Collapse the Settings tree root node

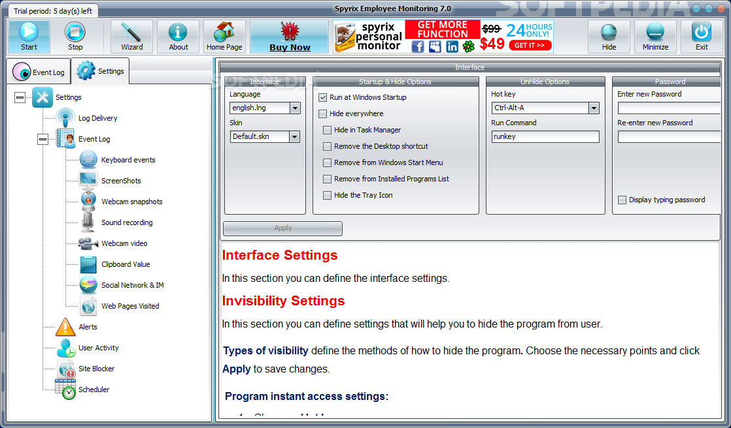point(20,97)
